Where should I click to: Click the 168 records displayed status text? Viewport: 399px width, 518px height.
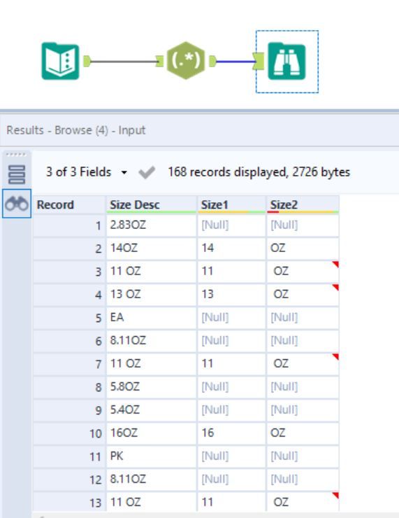(x=259, y=172)
